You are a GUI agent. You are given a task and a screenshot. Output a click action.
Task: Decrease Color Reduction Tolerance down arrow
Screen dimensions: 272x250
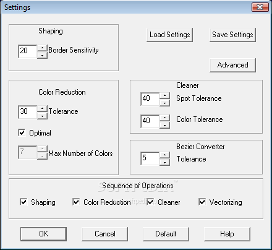42,116
